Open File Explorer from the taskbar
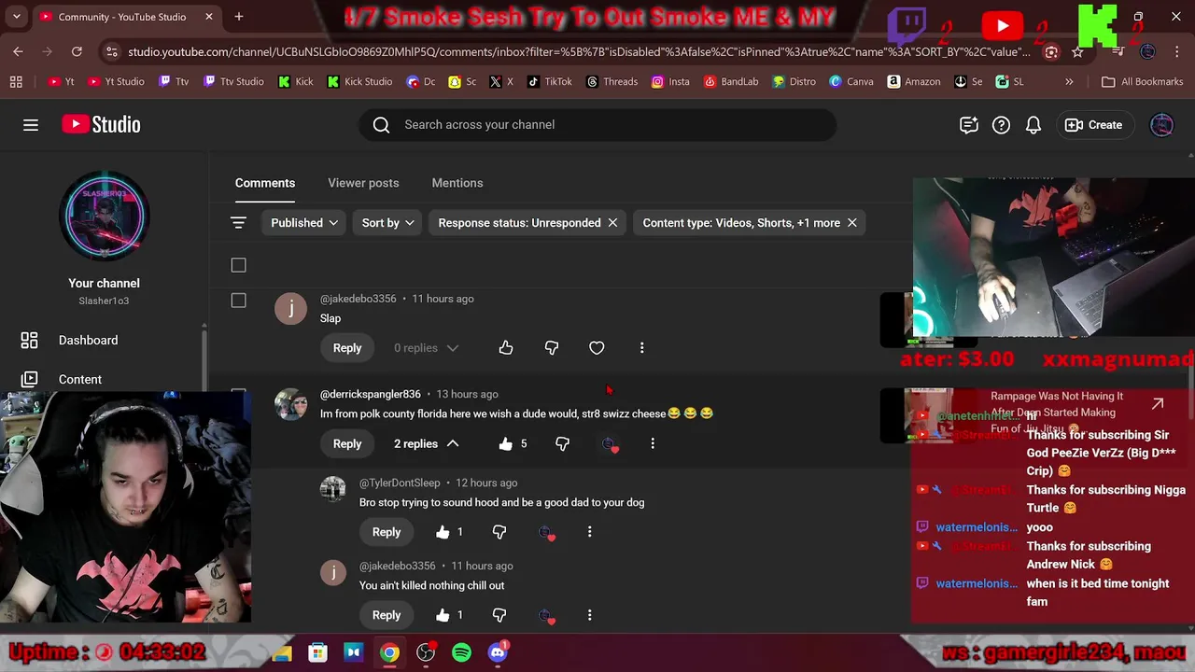The height and width of the screenshot is (672, 1195). 281,653
